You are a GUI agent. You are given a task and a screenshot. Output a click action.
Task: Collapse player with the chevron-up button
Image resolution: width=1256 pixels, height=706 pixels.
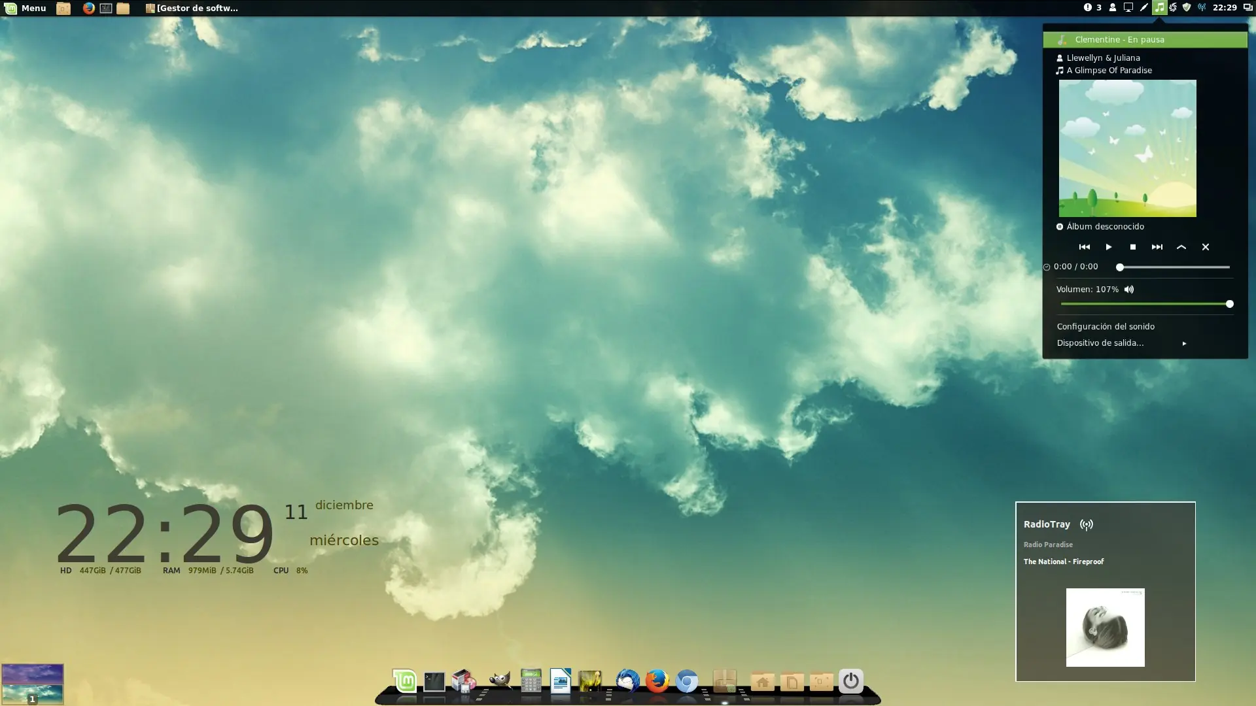point(1181,247)
